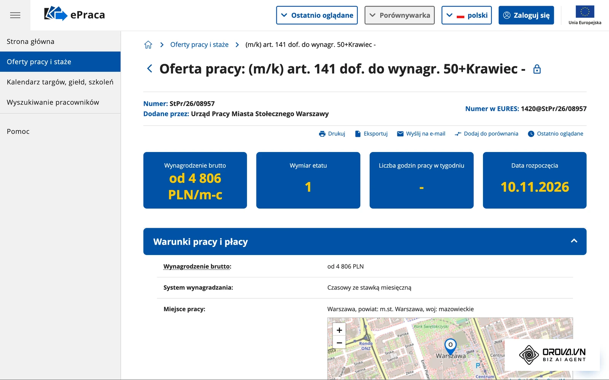
Task: Follow the Oferty pracy i staże breadcrumb link
Action: [x=199, y=45]
